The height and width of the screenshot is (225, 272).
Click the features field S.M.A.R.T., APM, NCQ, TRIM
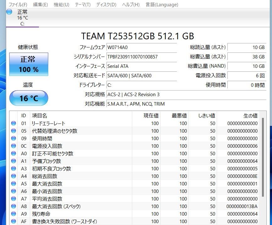coord(186,104)
